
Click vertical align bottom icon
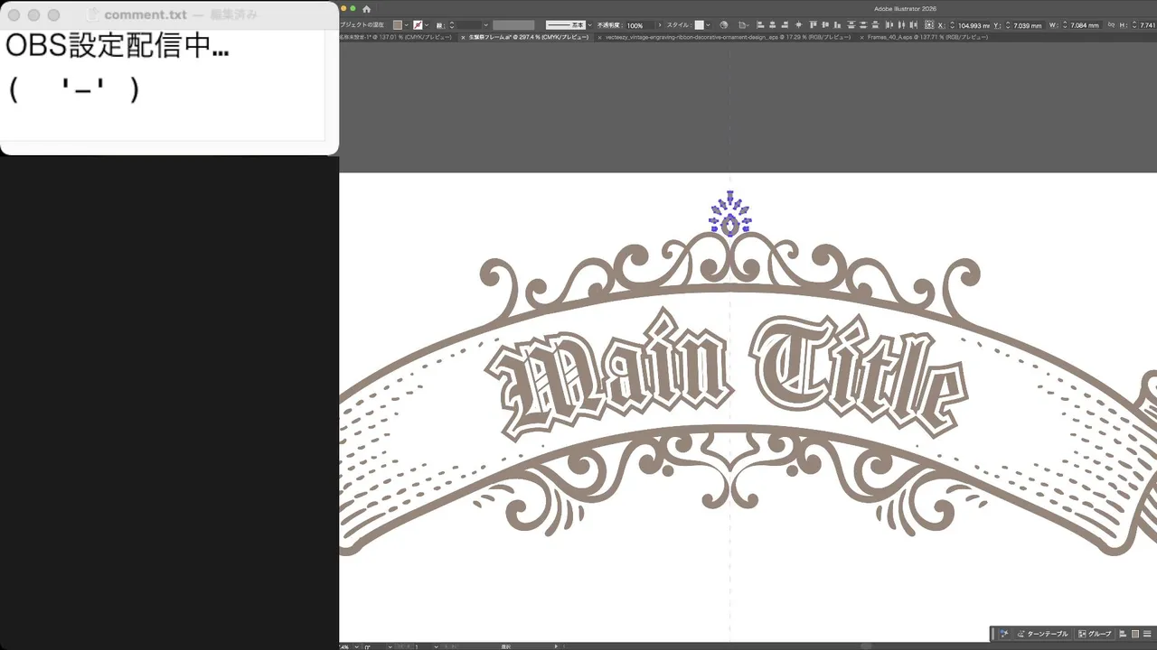click(x=837, y=25)
